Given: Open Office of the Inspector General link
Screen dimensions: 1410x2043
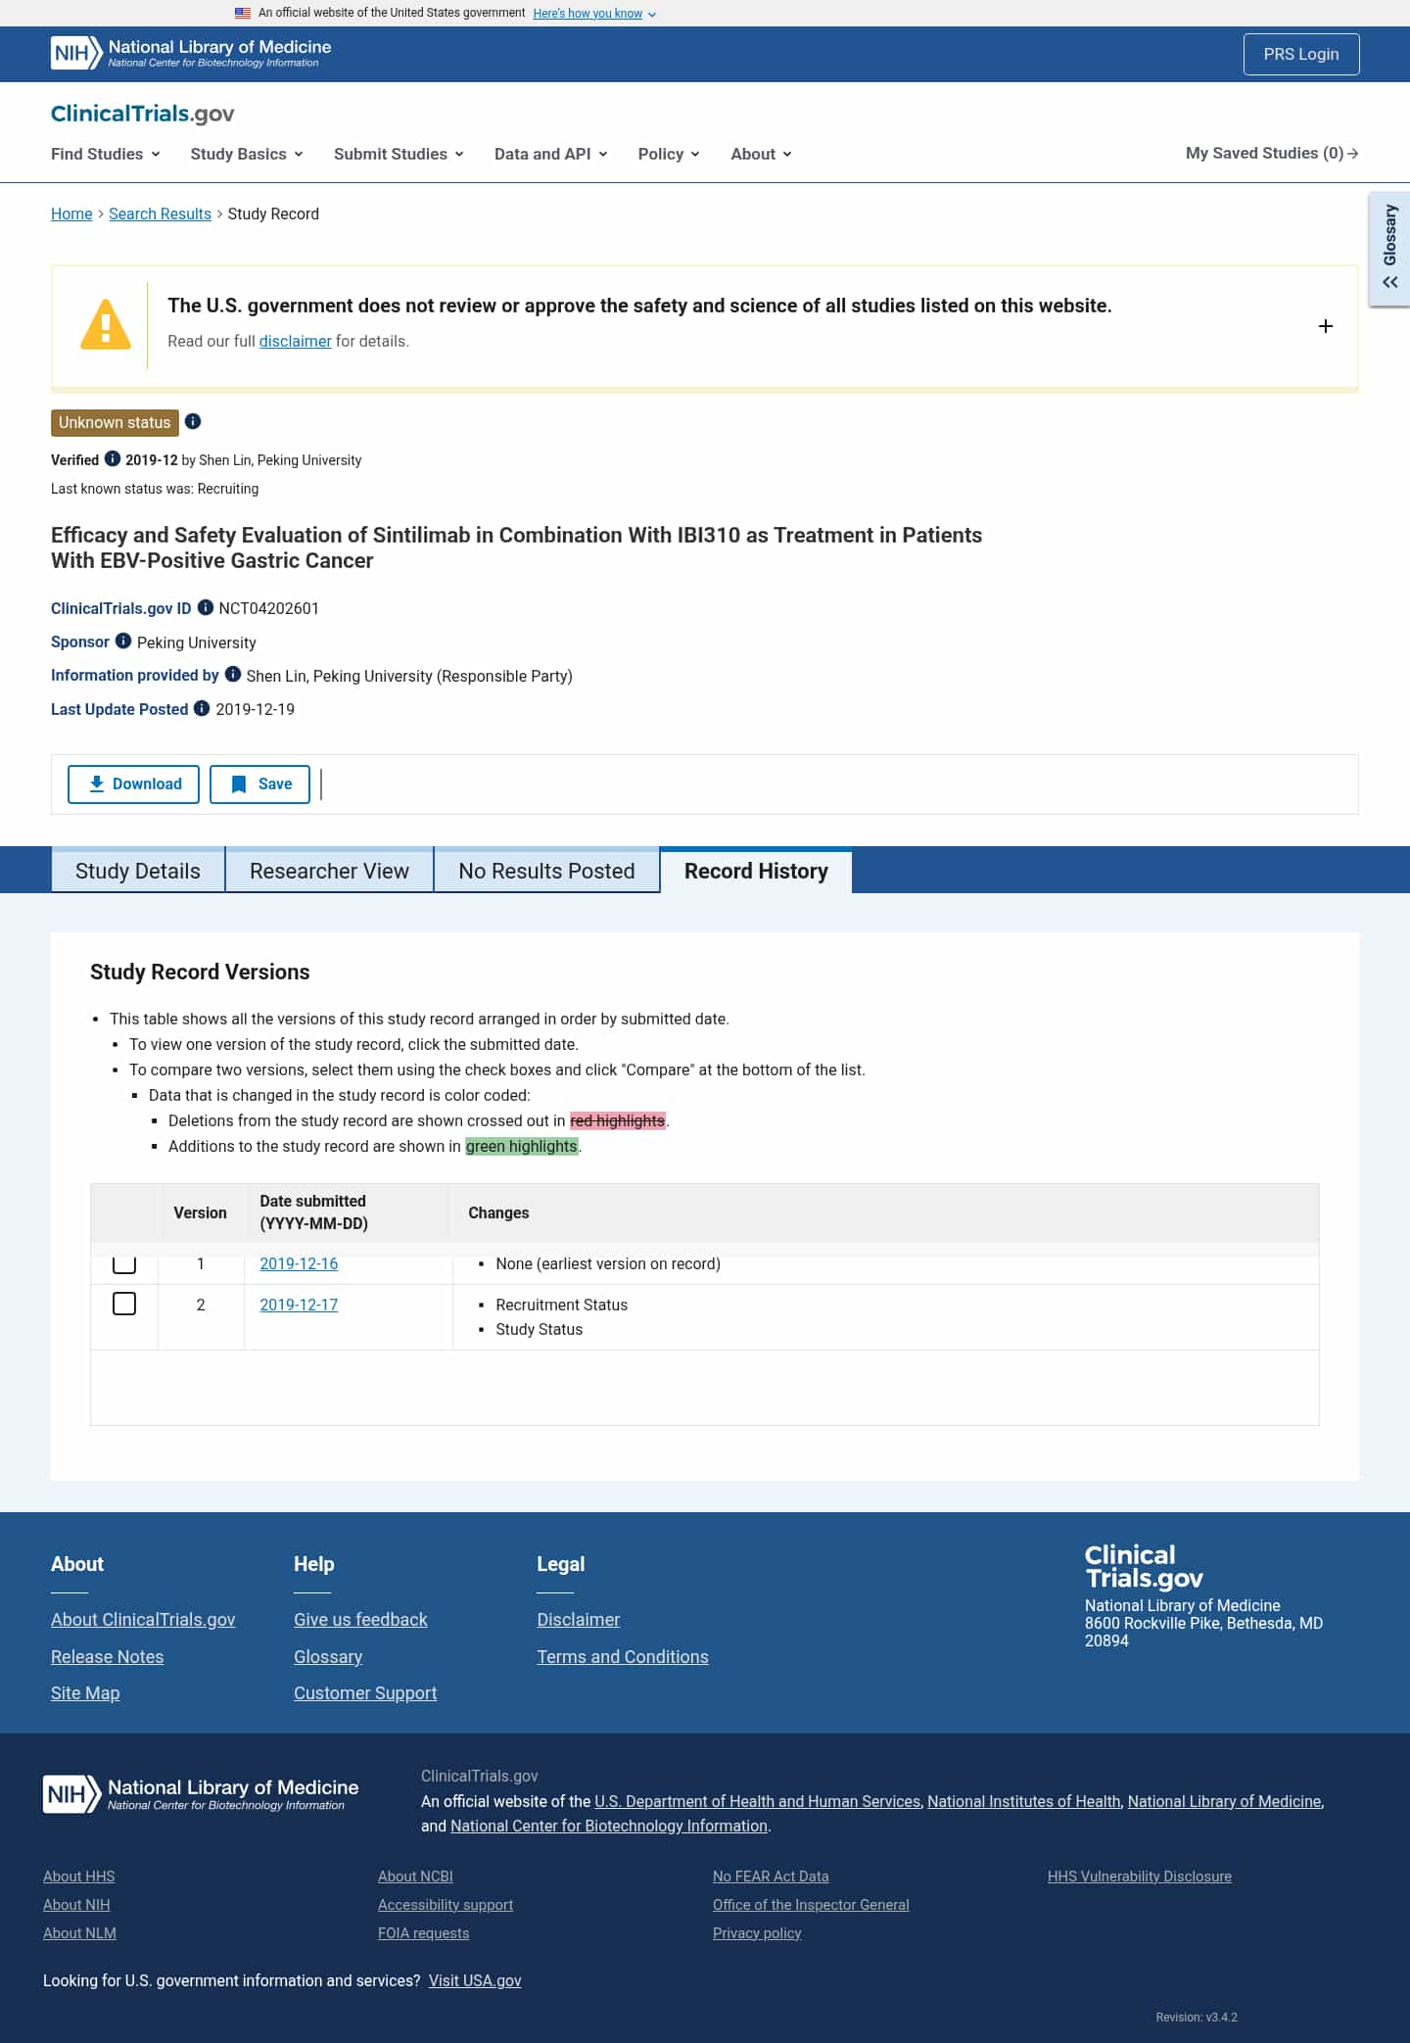Looking at the screenshot, I should (x=811, y=1904).
